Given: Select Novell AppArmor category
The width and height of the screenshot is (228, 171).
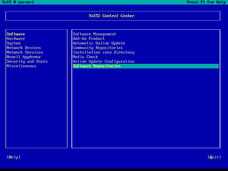Looking at the screenshot, I should click(24, 57).
